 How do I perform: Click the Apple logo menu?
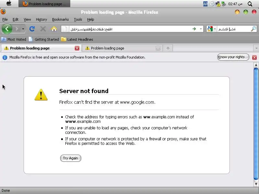9,4
